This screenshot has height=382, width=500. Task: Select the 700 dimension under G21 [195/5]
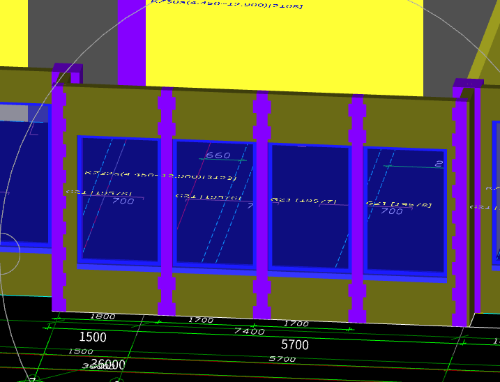pyautogui.click(x=123, y=201)
